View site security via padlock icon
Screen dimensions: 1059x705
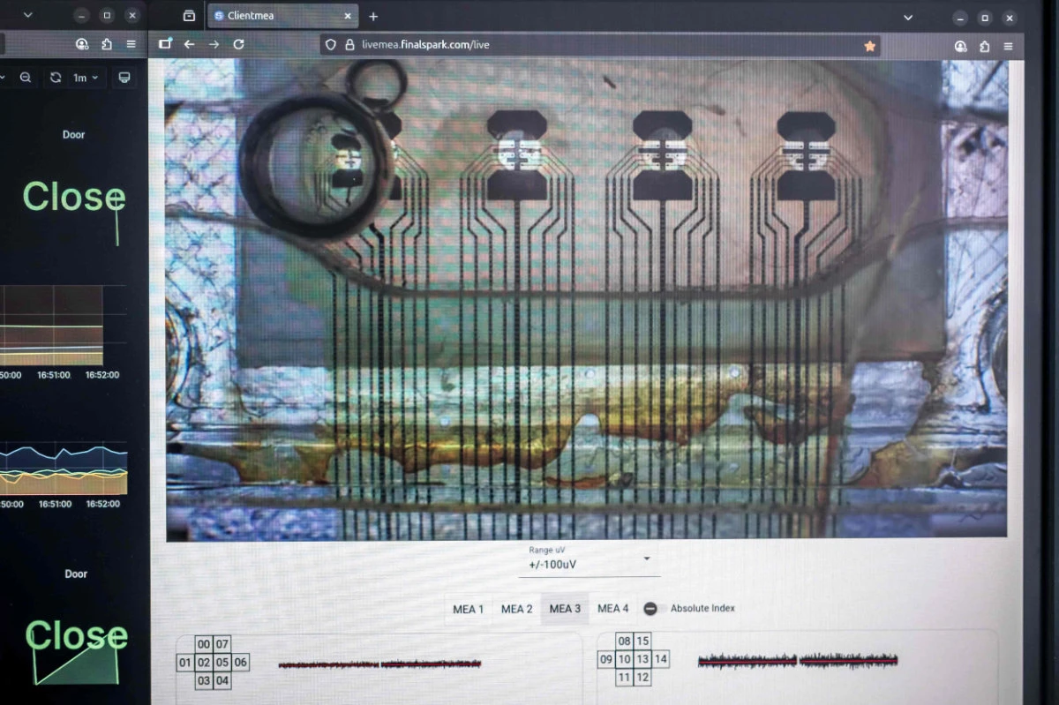point(349,45)
